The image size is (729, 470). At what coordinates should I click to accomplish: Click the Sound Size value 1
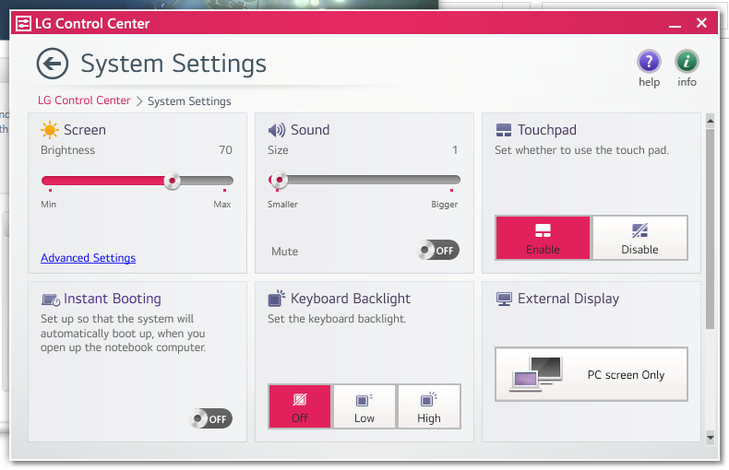pos(455,150)
